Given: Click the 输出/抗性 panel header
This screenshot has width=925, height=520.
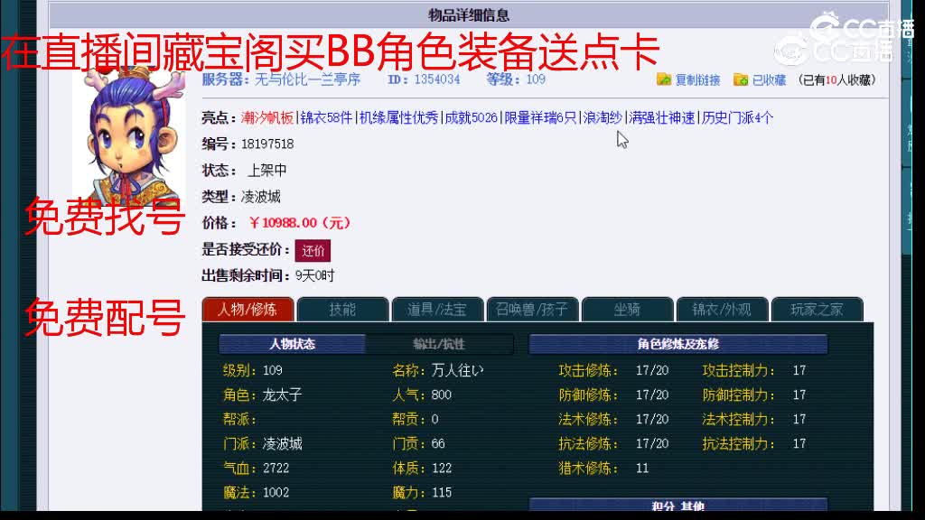Looking at the screenshot, I should (x=439, y=343).
